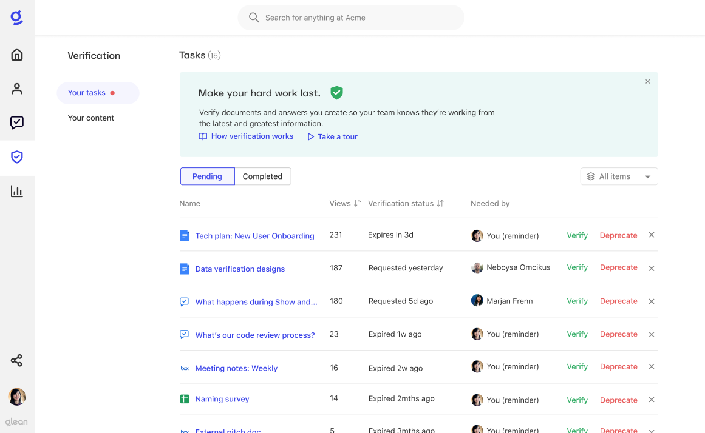Image resolution: width=705 pixels, height=433 pixels.
Task: Click the Glean logo icon
Action: 17,18
